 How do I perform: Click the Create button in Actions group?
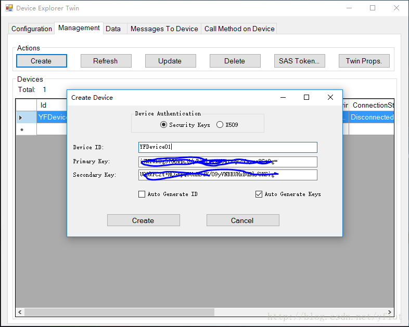[x=42, y=61]
